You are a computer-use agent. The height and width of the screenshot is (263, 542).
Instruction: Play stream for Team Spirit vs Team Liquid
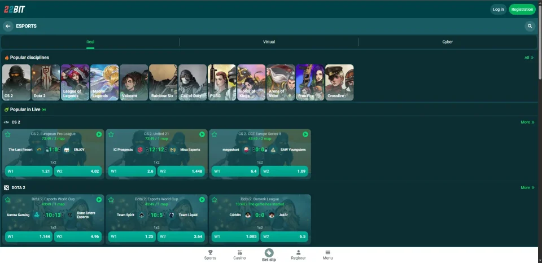pos(202,199)
